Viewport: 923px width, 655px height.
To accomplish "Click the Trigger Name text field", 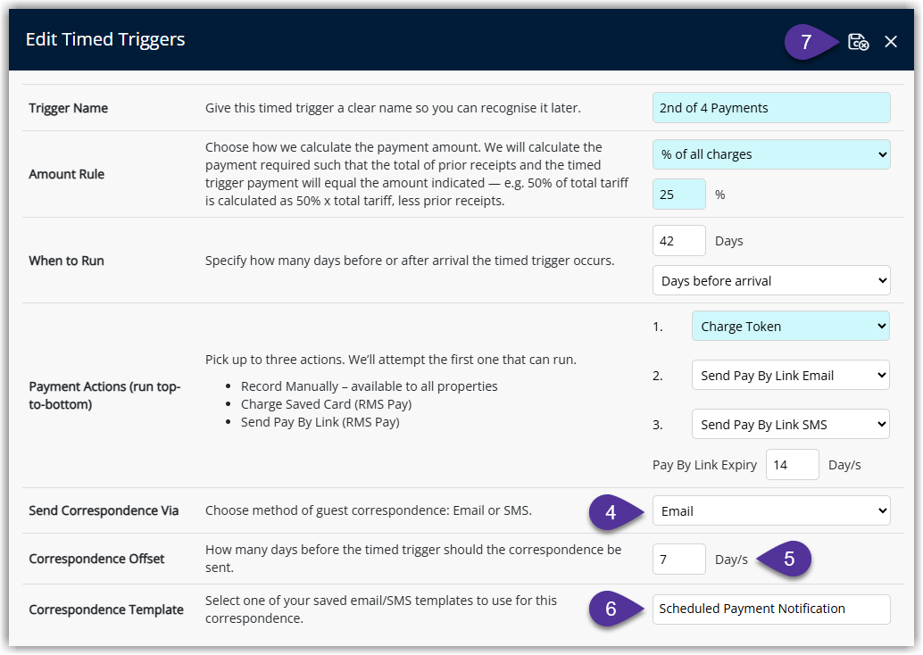I will click(x=771, y=108).
